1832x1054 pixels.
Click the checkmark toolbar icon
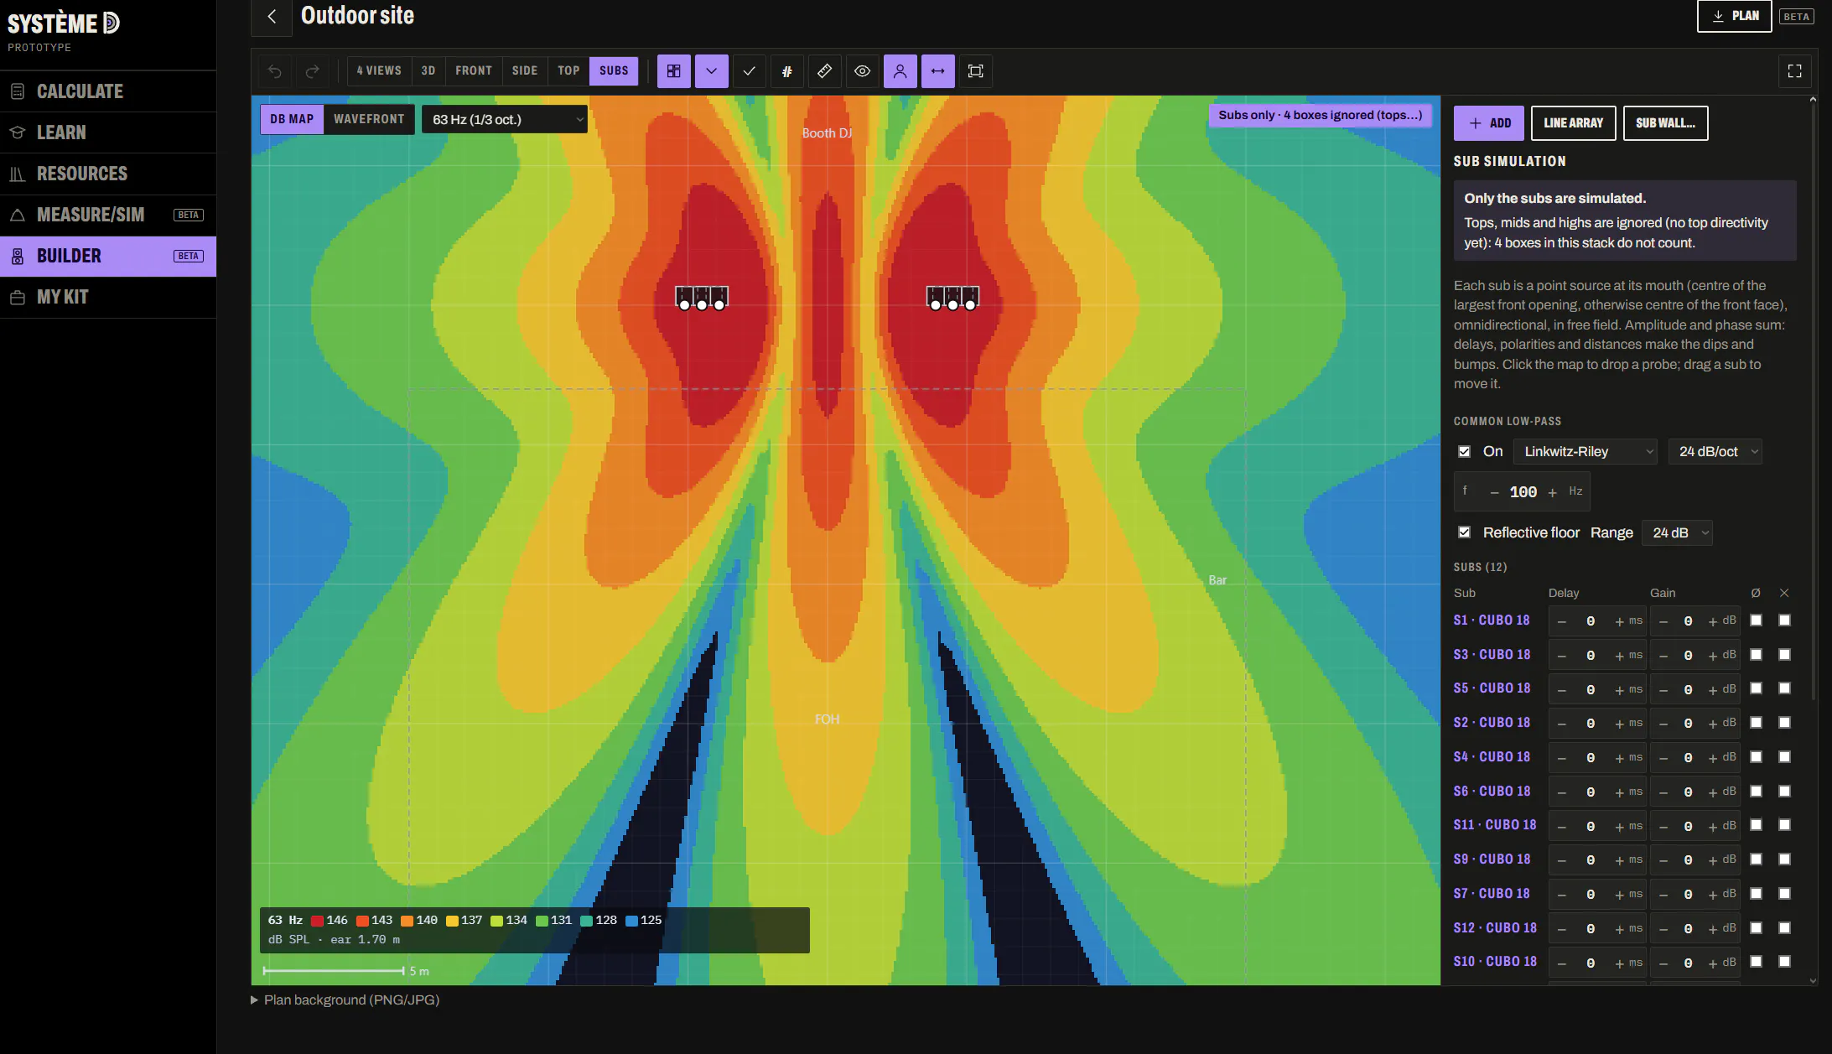[x=749, y=71]
